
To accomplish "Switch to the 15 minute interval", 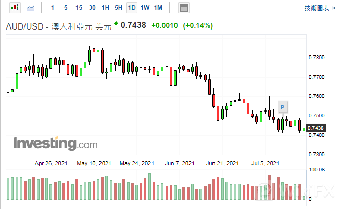I will click(79, 8).
